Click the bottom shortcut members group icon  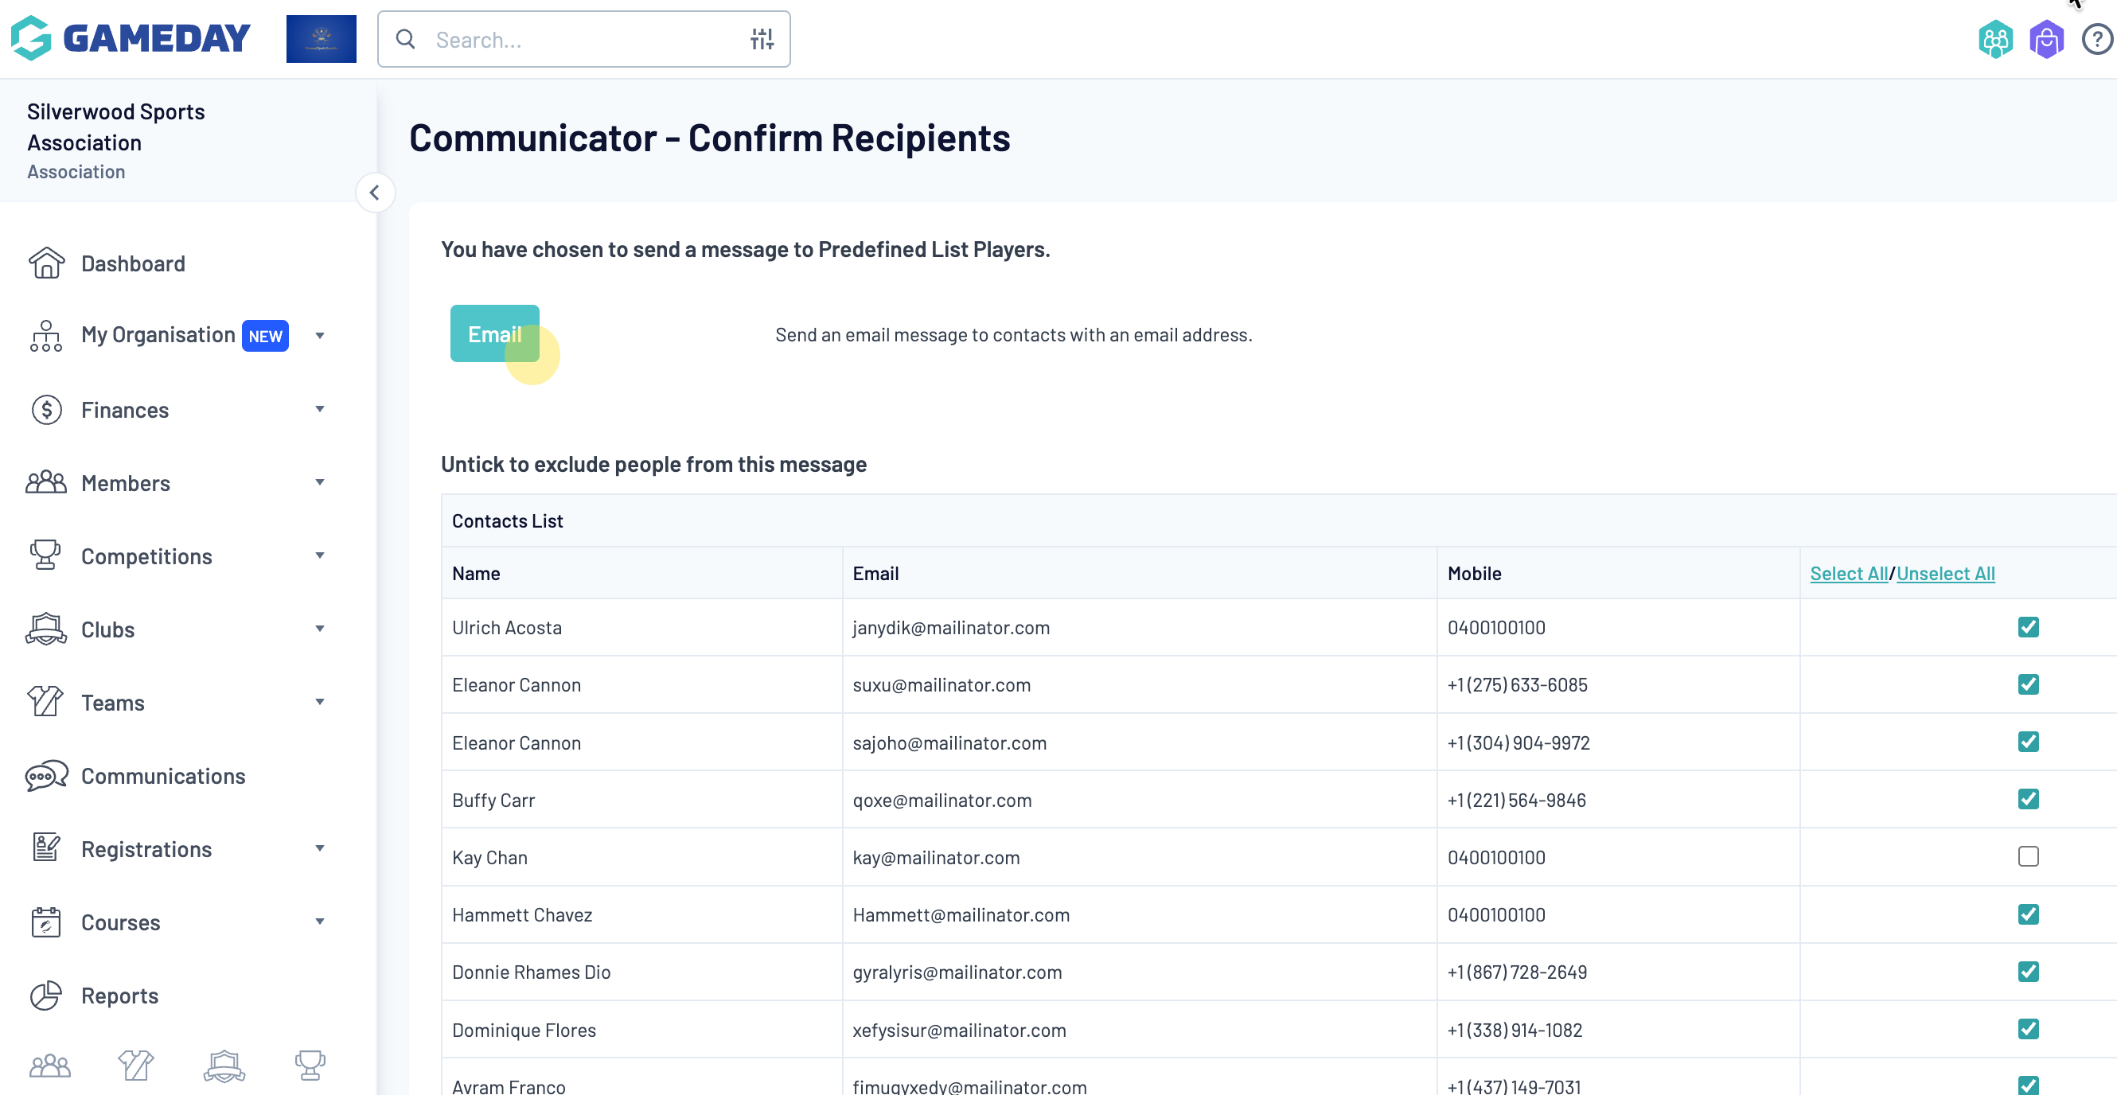(x=49, y=1066)
